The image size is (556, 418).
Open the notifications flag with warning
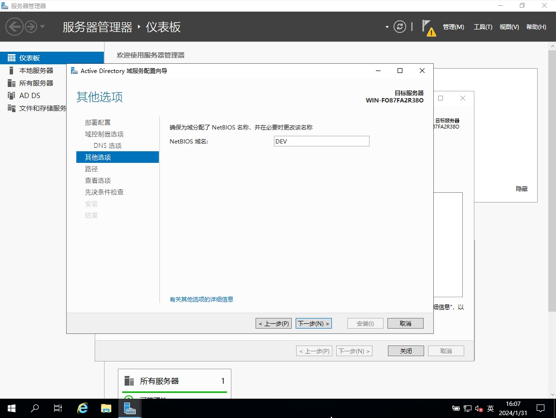(x=428, y=27)
